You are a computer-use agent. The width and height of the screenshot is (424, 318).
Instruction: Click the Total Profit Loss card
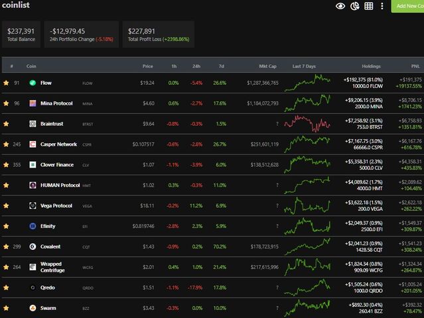[x=159, y=34]
